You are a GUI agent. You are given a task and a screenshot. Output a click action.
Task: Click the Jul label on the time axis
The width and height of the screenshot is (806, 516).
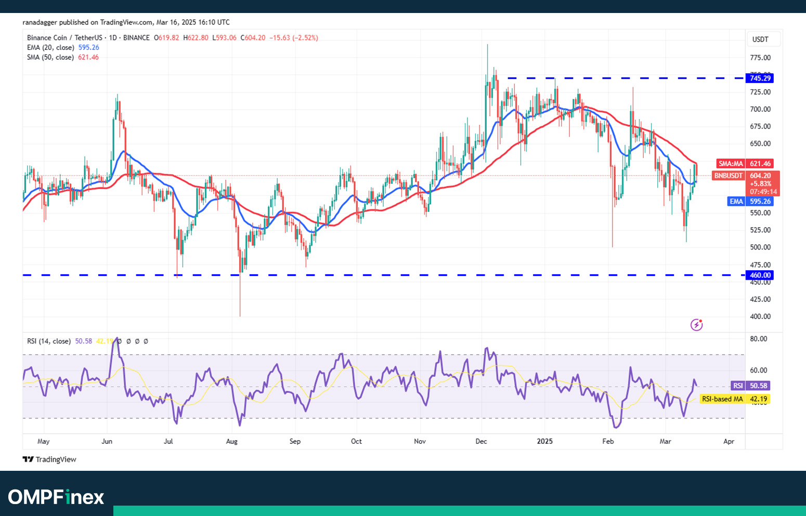pyautogui.click(x=168, y=441)
